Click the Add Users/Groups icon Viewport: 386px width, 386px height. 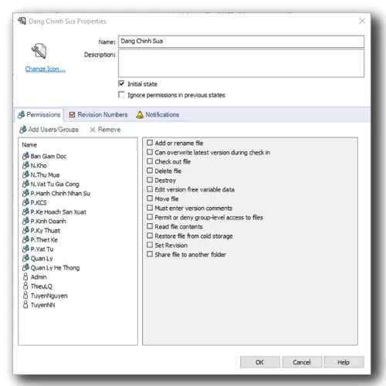coord(22,130)
